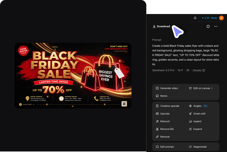Click the Inpaint icon
The image size is (227, 152).
190,121
